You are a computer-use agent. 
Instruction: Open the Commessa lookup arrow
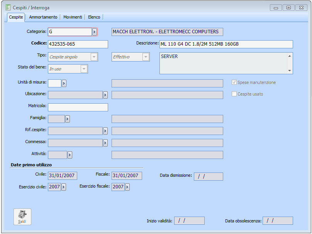[105, 143]
